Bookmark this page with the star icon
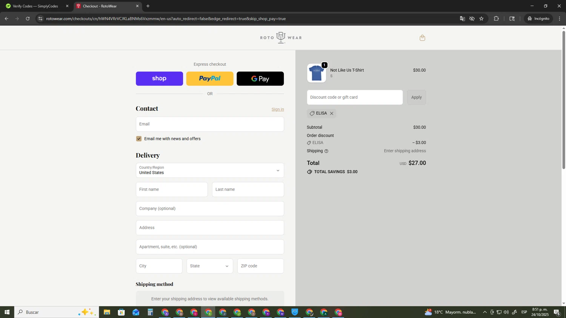The height and width of the screenshot is (318, 566). [x=481, y=18]
